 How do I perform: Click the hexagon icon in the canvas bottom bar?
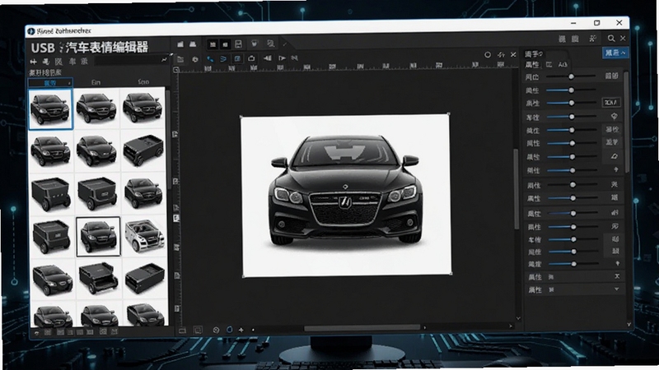[216, 331]
